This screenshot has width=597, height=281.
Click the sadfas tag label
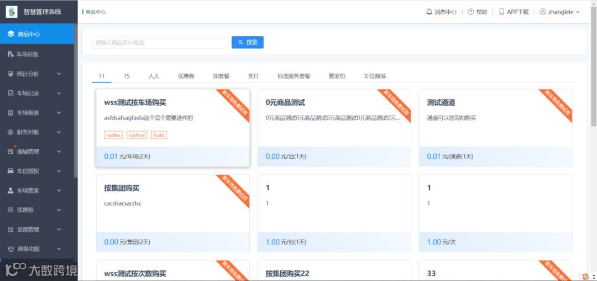click(x=113, y=135)
